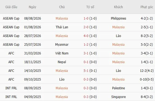
Task: Click the Giải đấu column header
Action: [11, 7]
